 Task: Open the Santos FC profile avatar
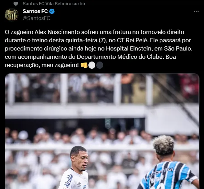pyautogui.click(x=11, y=15)
